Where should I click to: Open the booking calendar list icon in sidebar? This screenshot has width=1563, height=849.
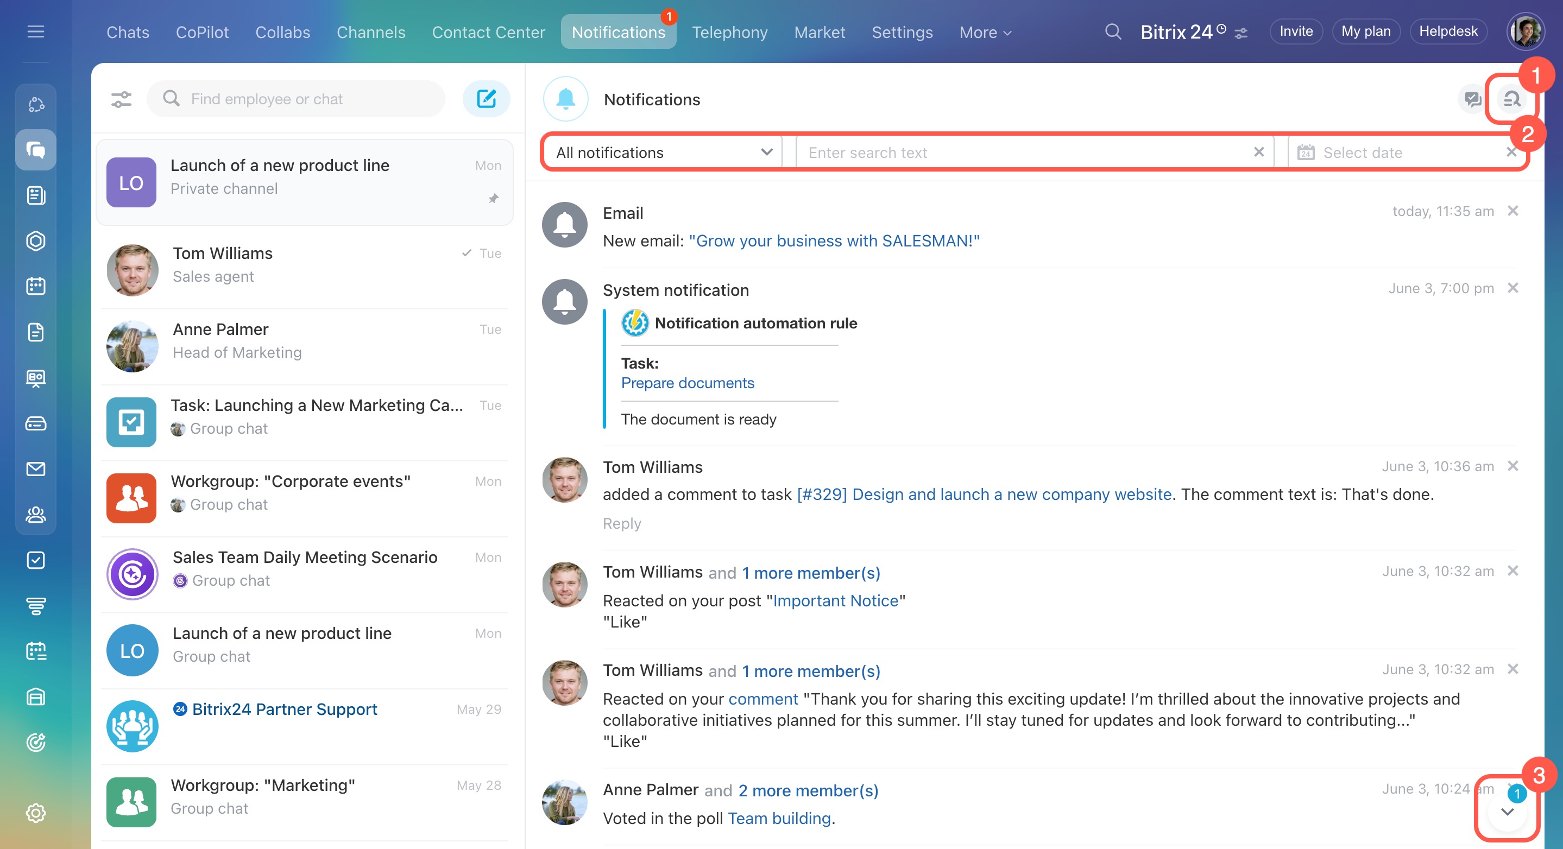click(36, 651)
